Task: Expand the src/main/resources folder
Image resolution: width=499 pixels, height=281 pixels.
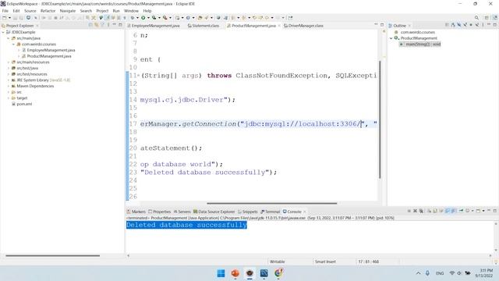Action: pos(9,62)
